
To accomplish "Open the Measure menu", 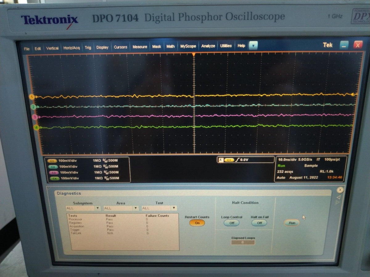I will coord(140,47).
